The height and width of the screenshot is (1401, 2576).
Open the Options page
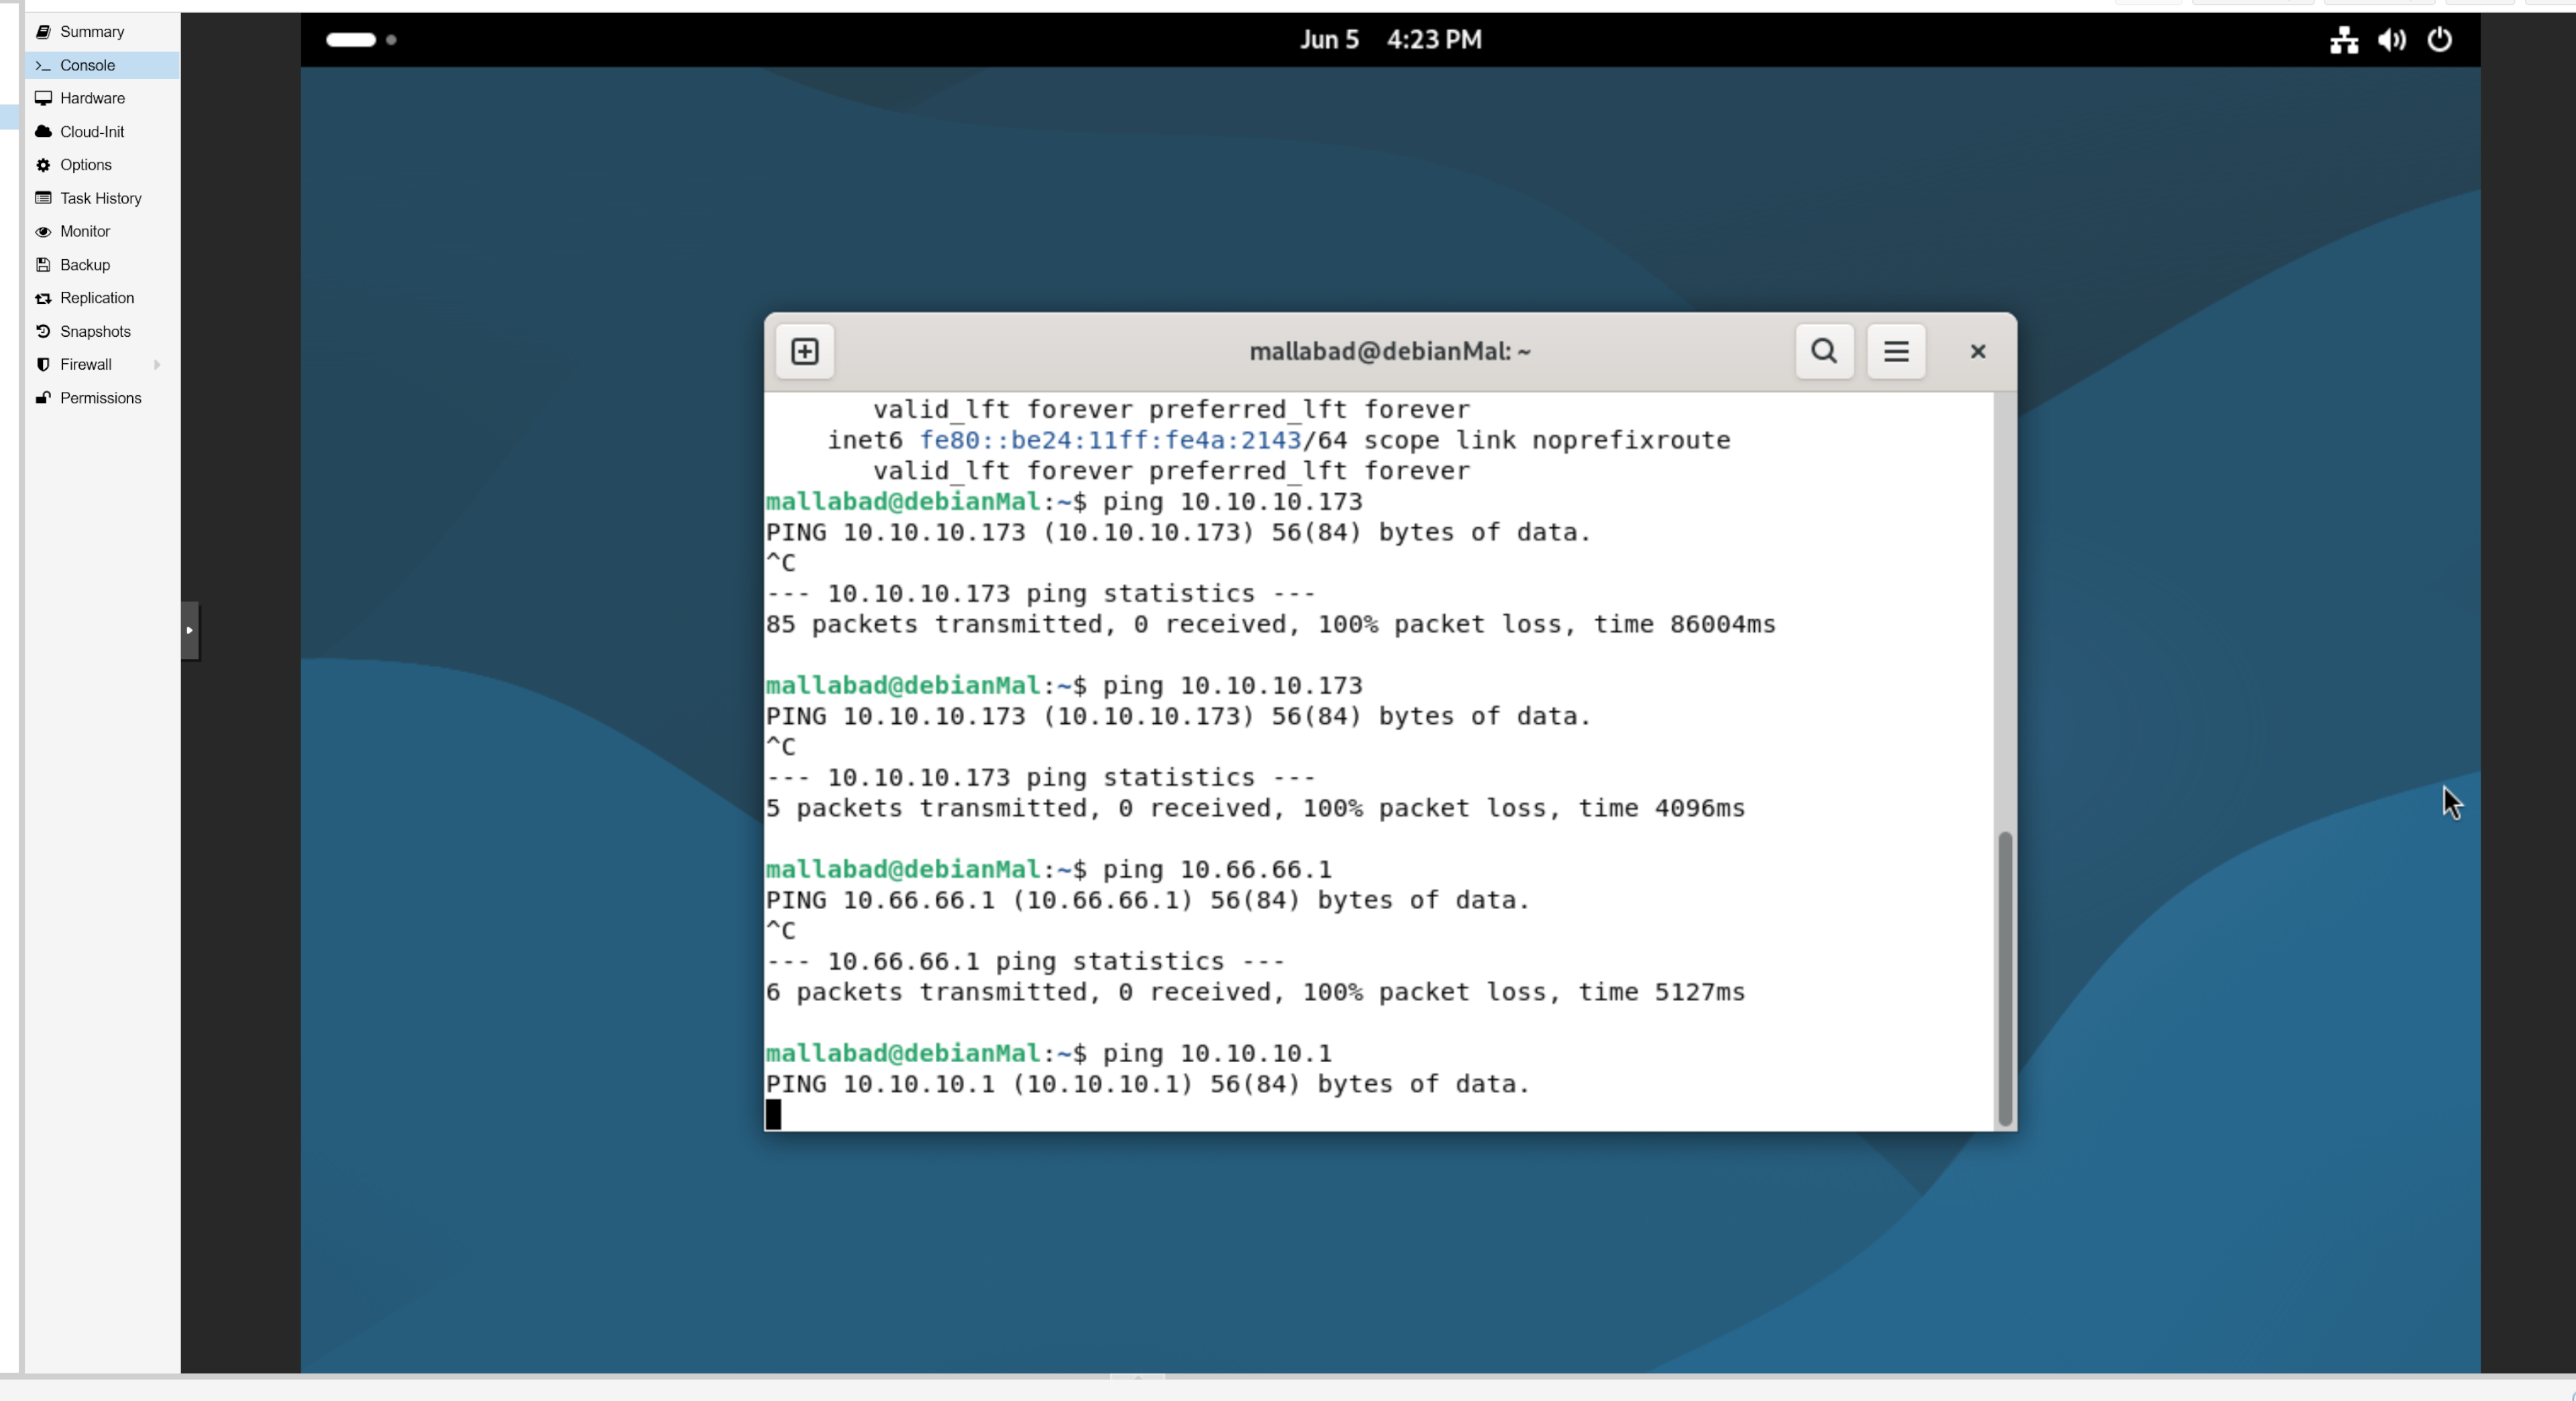click(101, 165)
